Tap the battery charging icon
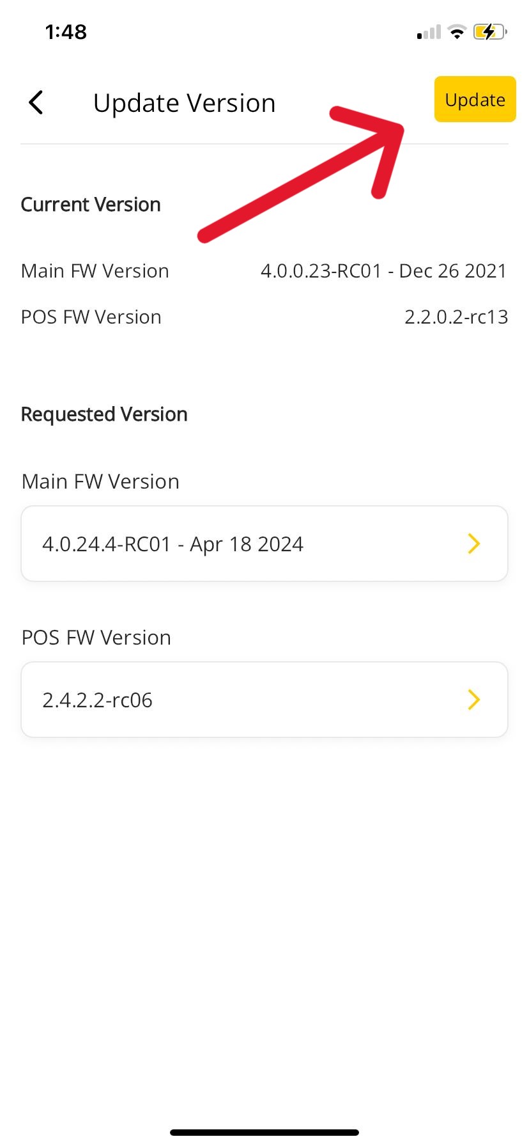Screen dimensions: 529x1146 (489, 31)
